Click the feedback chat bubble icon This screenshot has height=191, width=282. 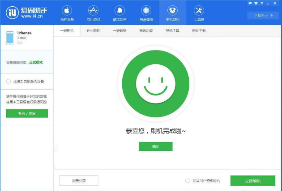point(250,3)
